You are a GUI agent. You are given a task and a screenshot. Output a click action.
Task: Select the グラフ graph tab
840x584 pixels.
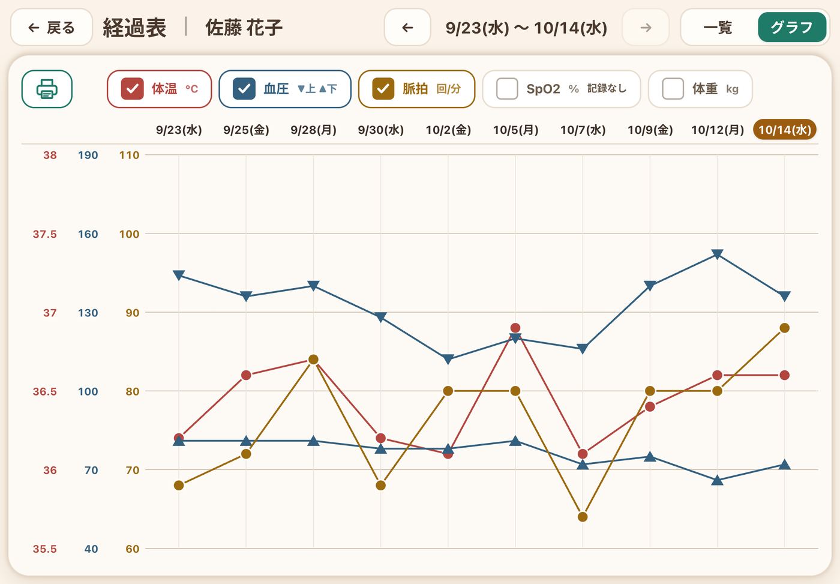pos(791,27)
